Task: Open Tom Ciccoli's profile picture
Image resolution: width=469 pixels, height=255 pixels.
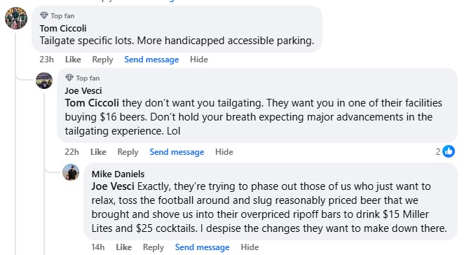Action: coord(16,18)
